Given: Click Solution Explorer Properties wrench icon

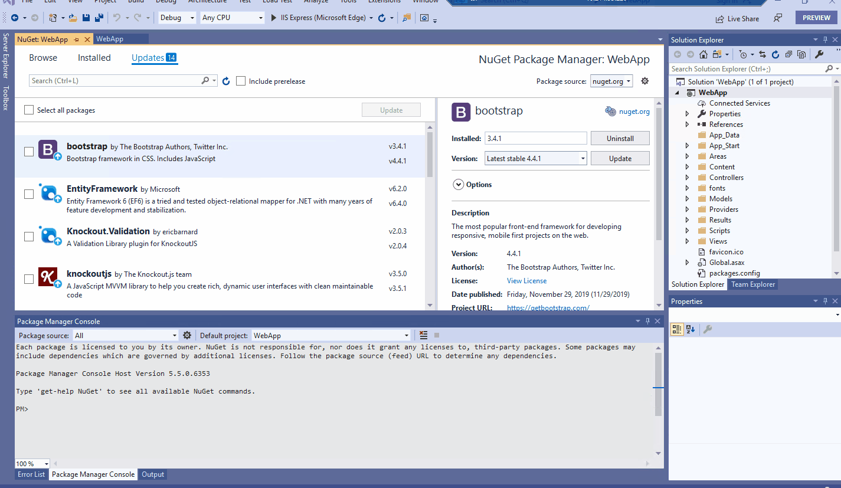Looking at the screenshot, I should pyautogui.click(x=819, y=54).
